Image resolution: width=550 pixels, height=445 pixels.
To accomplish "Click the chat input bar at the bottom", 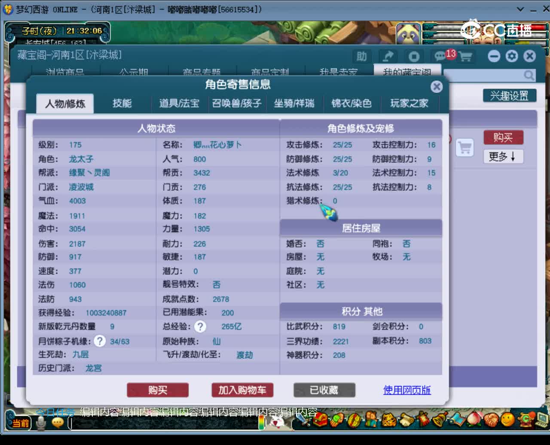I will point(163,424).
